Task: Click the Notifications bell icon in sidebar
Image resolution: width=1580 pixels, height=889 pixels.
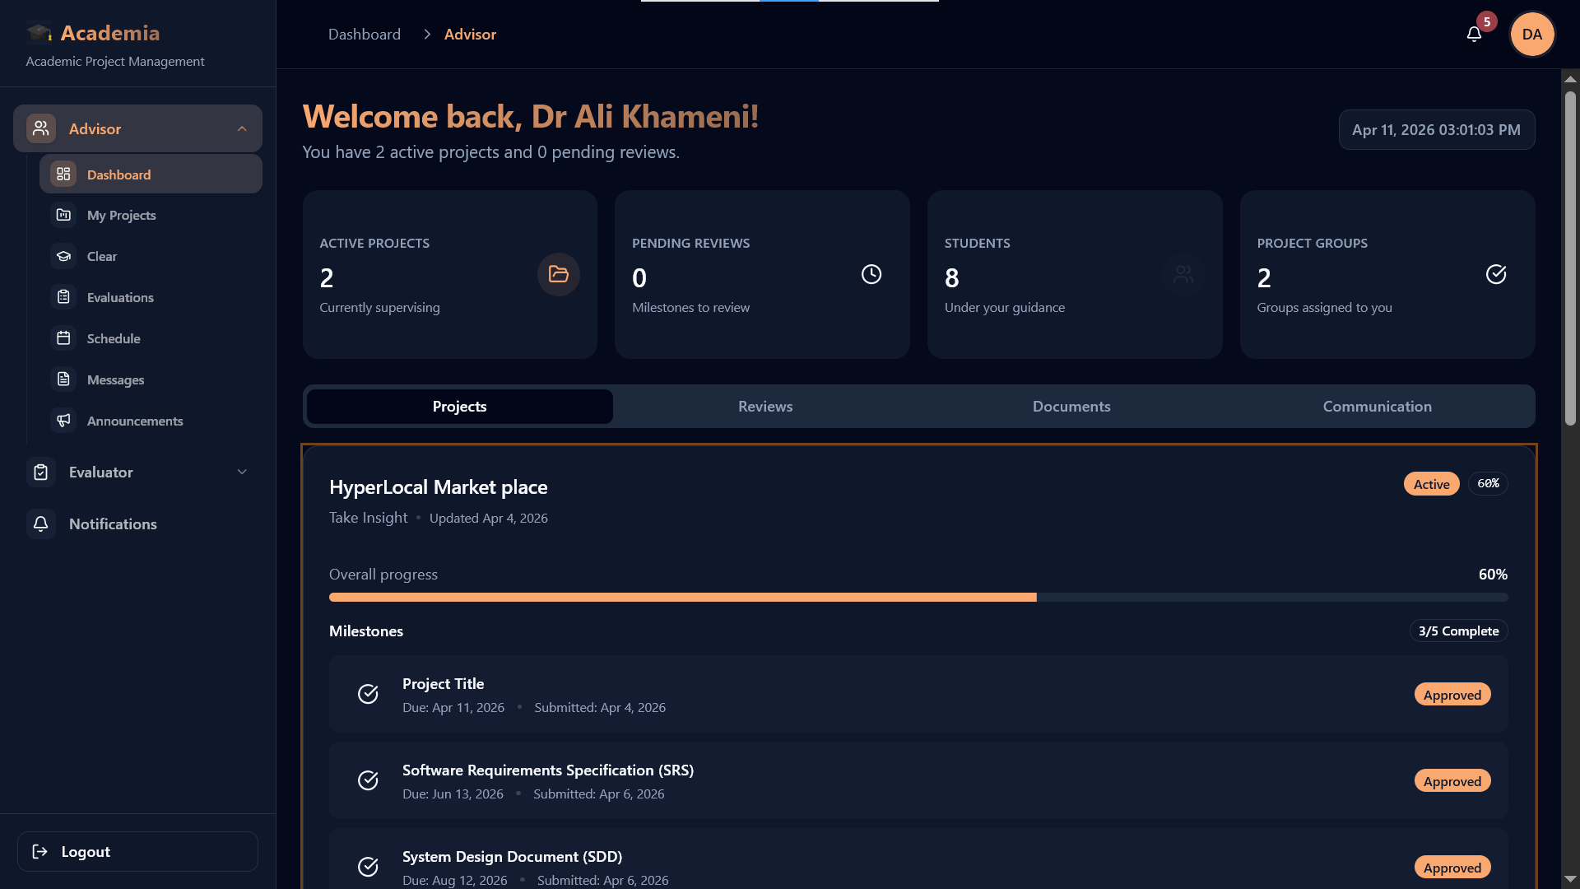Action: [x=41, y=524]
